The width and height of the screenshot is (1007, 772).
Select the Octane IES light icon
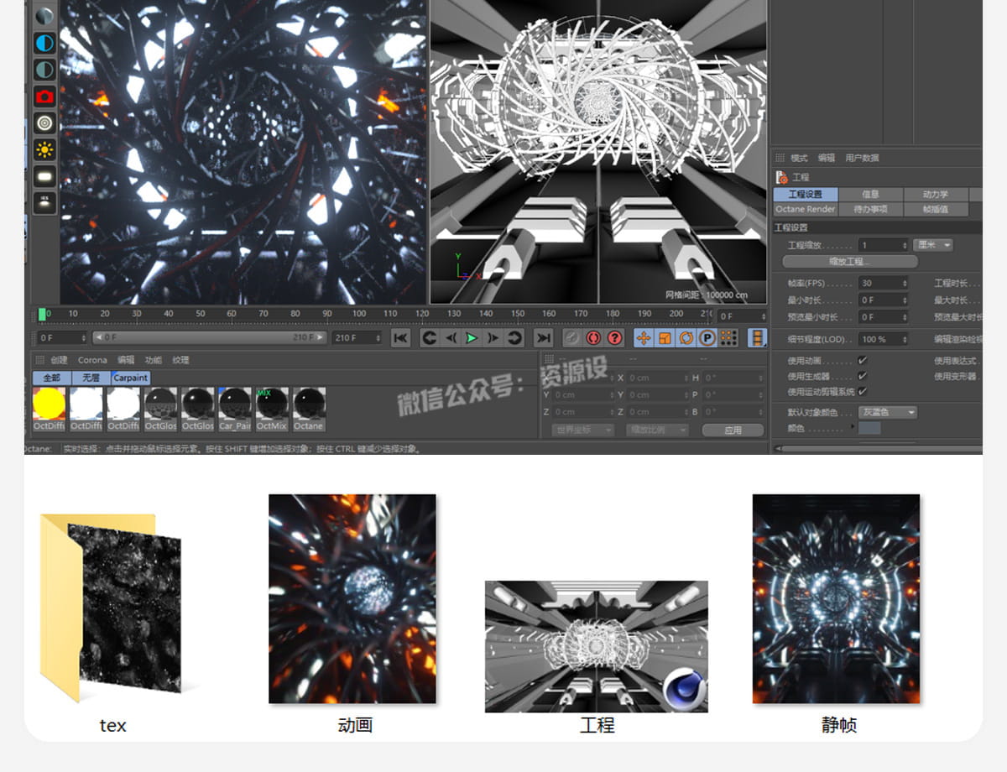(44, 201)
